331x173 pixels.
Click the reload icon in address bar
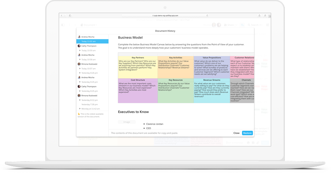[207, 16]
